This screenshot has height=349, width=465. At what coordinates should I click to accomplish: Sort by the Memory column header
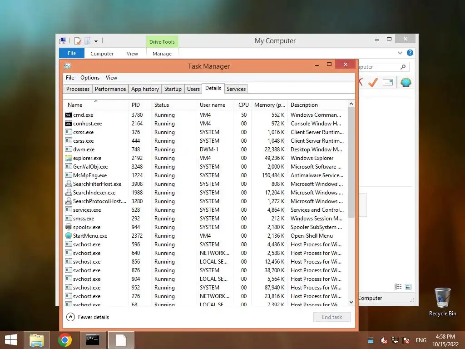[269, 105]
